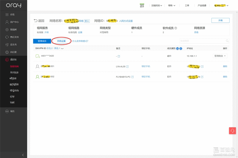The height and width of the screenshot is (158, 238).
Task: Click 在线 2 filter in table header
Action: click(x=49, y=48)
